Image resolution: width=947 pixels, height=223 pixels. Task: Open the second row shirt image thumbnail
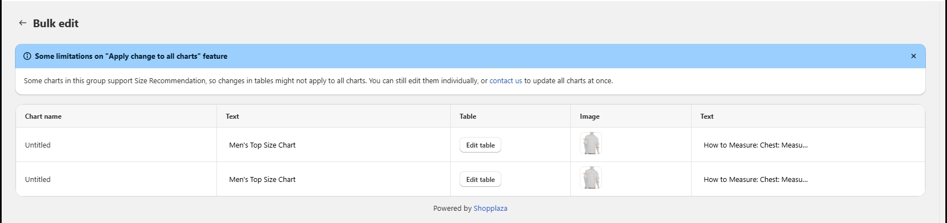pos(590,178)
